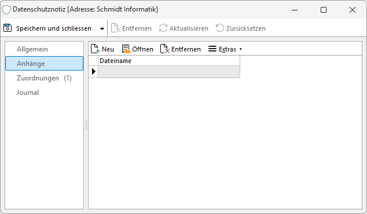Open the Zuordnungen (1) tab

(x=44, y=78)
